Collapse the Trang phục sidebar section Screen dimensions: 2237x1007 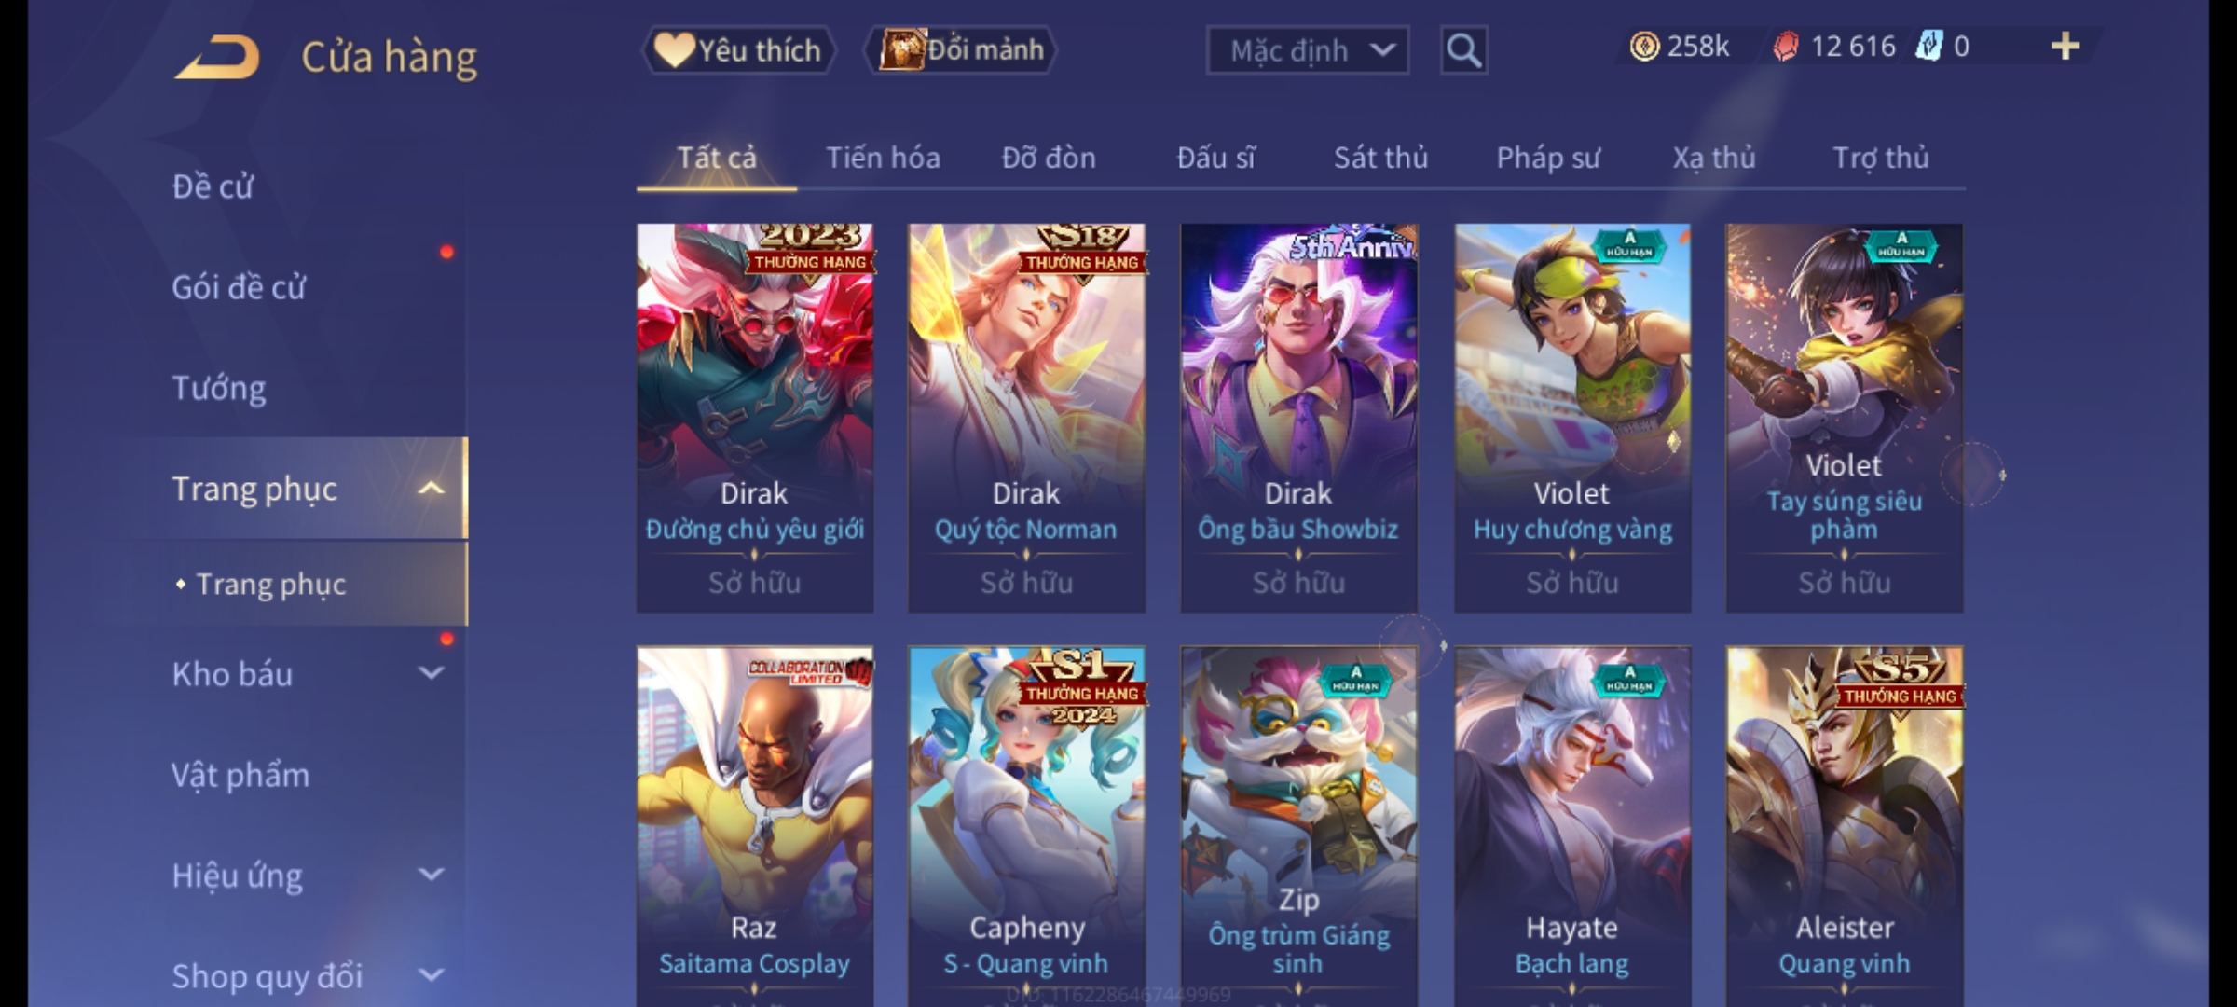pyautogui.click(x=431, y=489)
